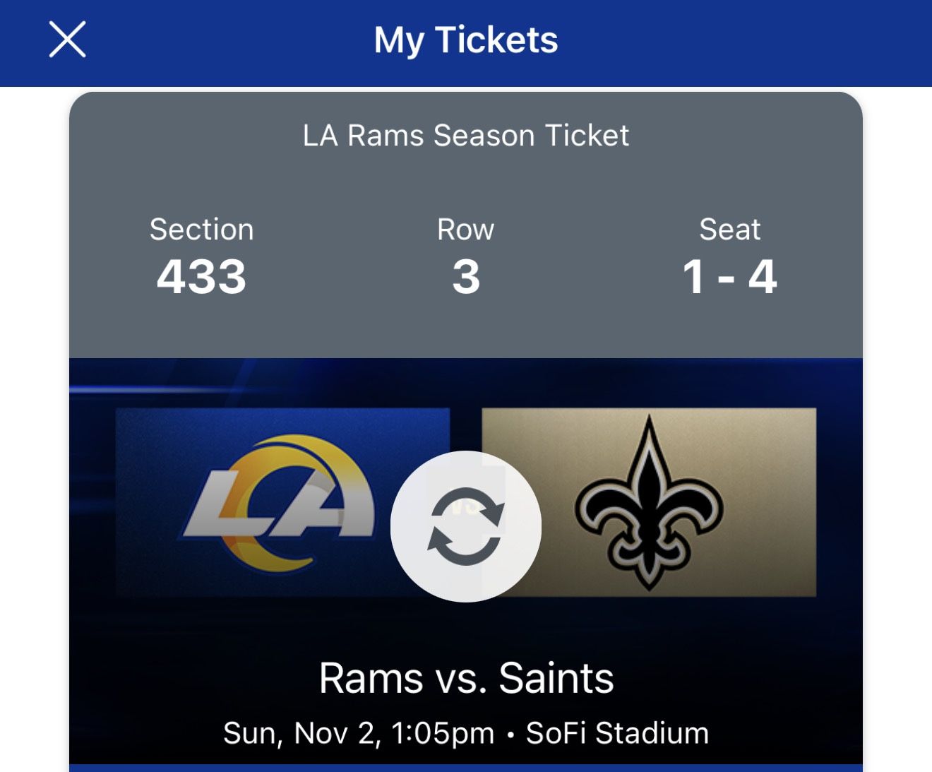The image size is (932, 772).
Task: Click the Saints fleur-de-lis logo
Action: tap(649, 503)
